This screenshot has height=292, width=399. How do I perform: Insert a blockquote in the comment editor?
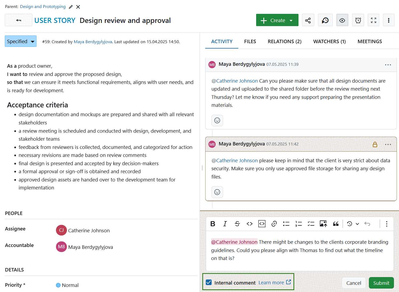pos(336,224)
